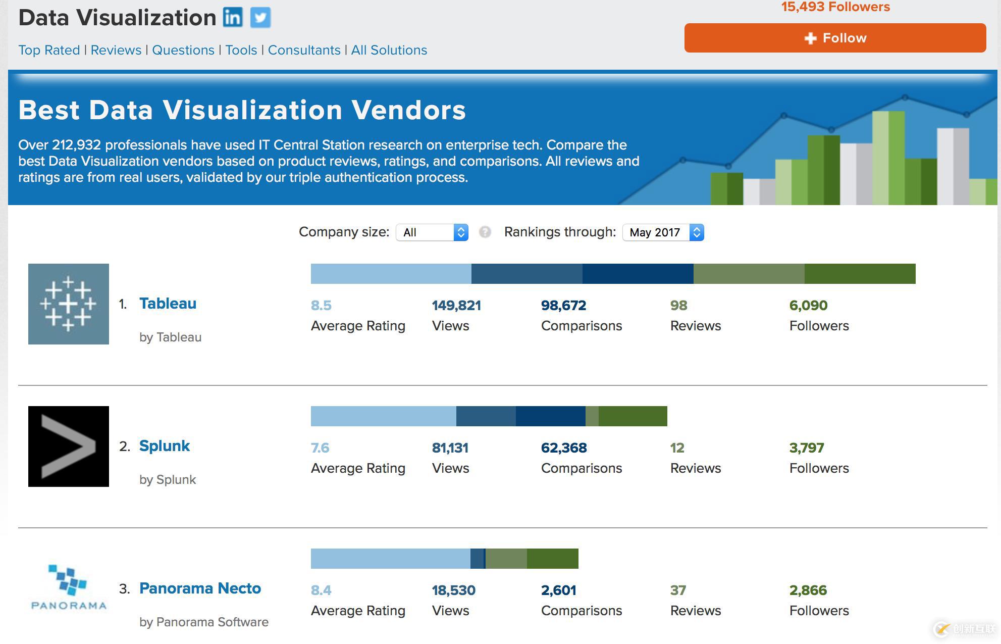Image resolution: width=1001 pixels, height=644 pixels.
Task: Switch to the Reviews section
Action: tap(116, 50)
